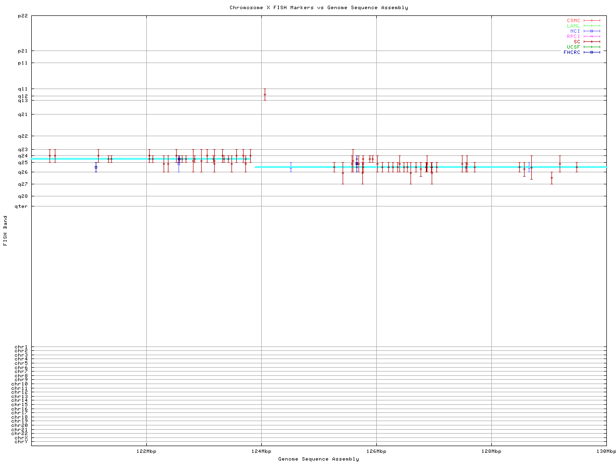
Task: Click the lowest red marker near q27
Action: tap(552, 178)
